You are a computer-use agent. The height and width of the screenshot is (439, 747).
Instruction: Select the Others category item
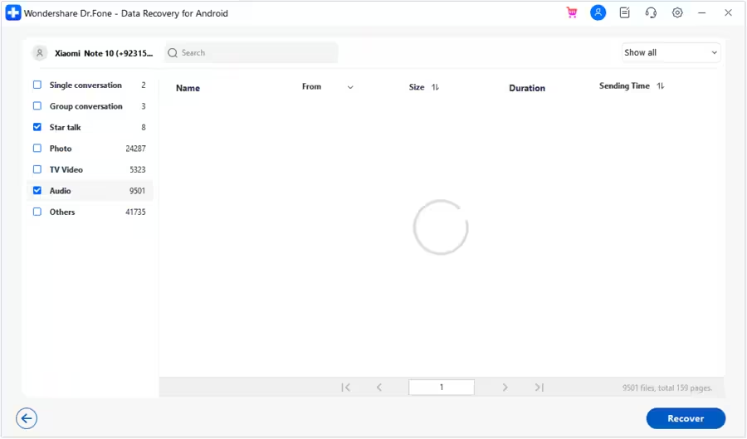coord(62,212)
